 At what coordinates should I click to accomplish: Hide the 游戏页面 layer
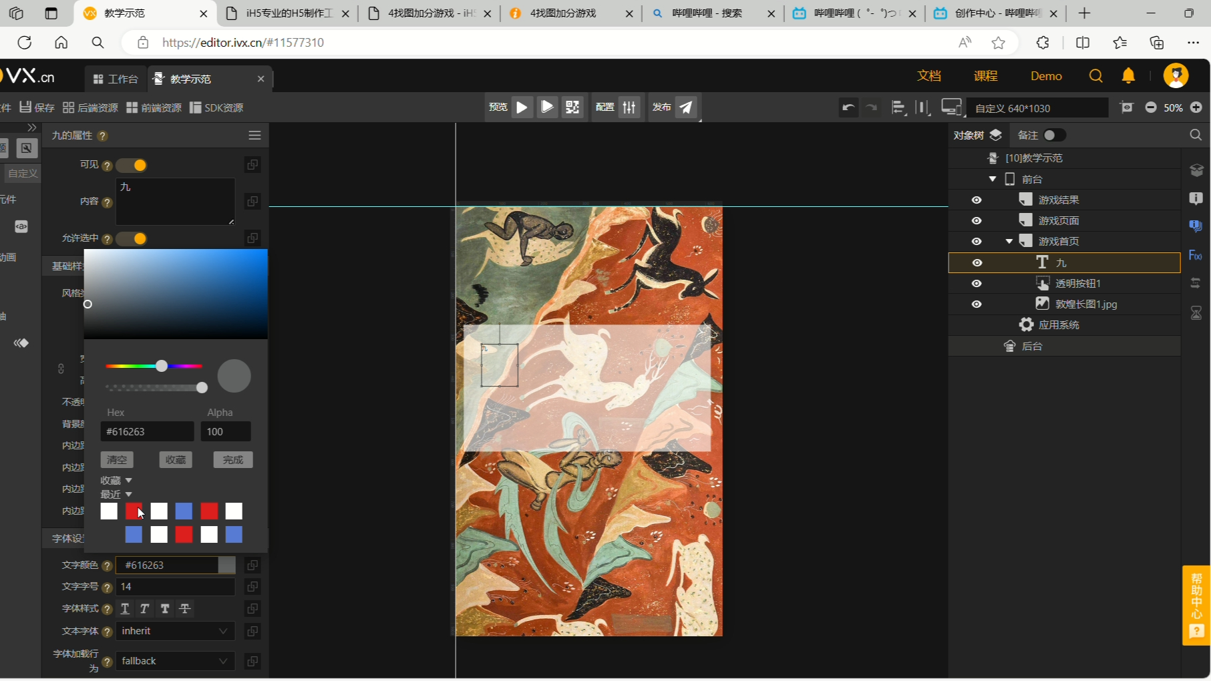(977, 220)
